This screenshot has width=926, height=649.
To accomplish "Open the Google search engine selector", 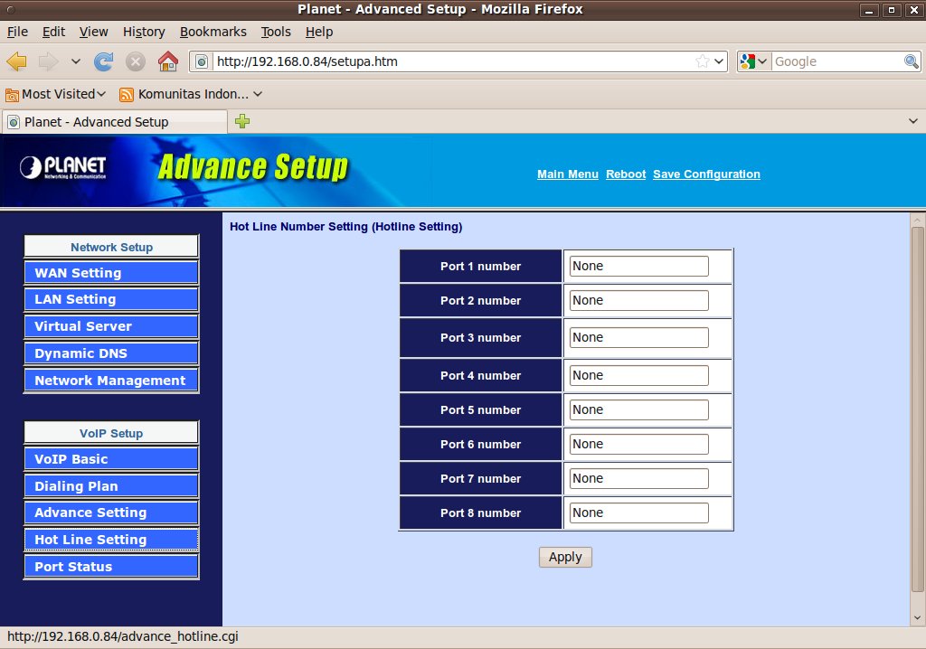I will click(753, 61).
